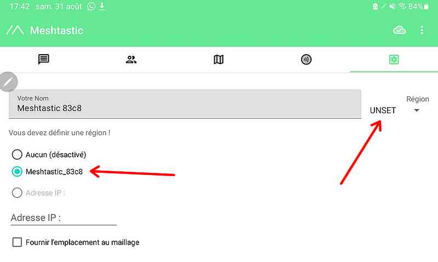Viewport: 438px width, 262px height.
Task: Switch to the Nodes people tab
Action: click(131, 60)
